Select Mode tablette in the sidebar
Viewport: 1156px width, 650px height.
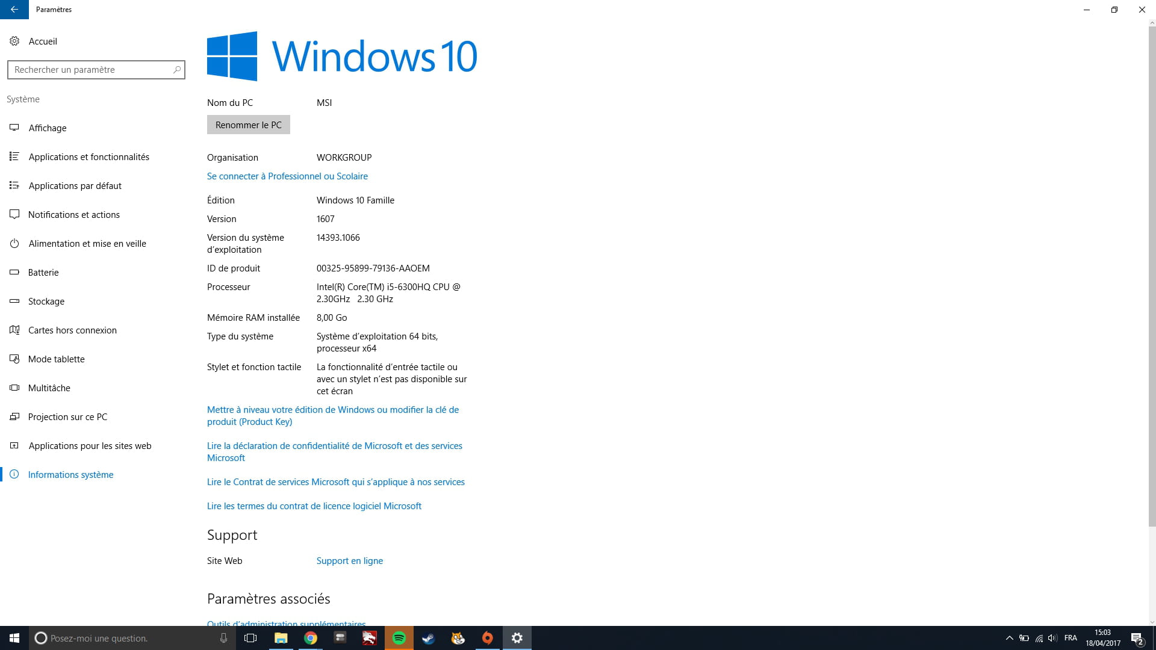57,359
